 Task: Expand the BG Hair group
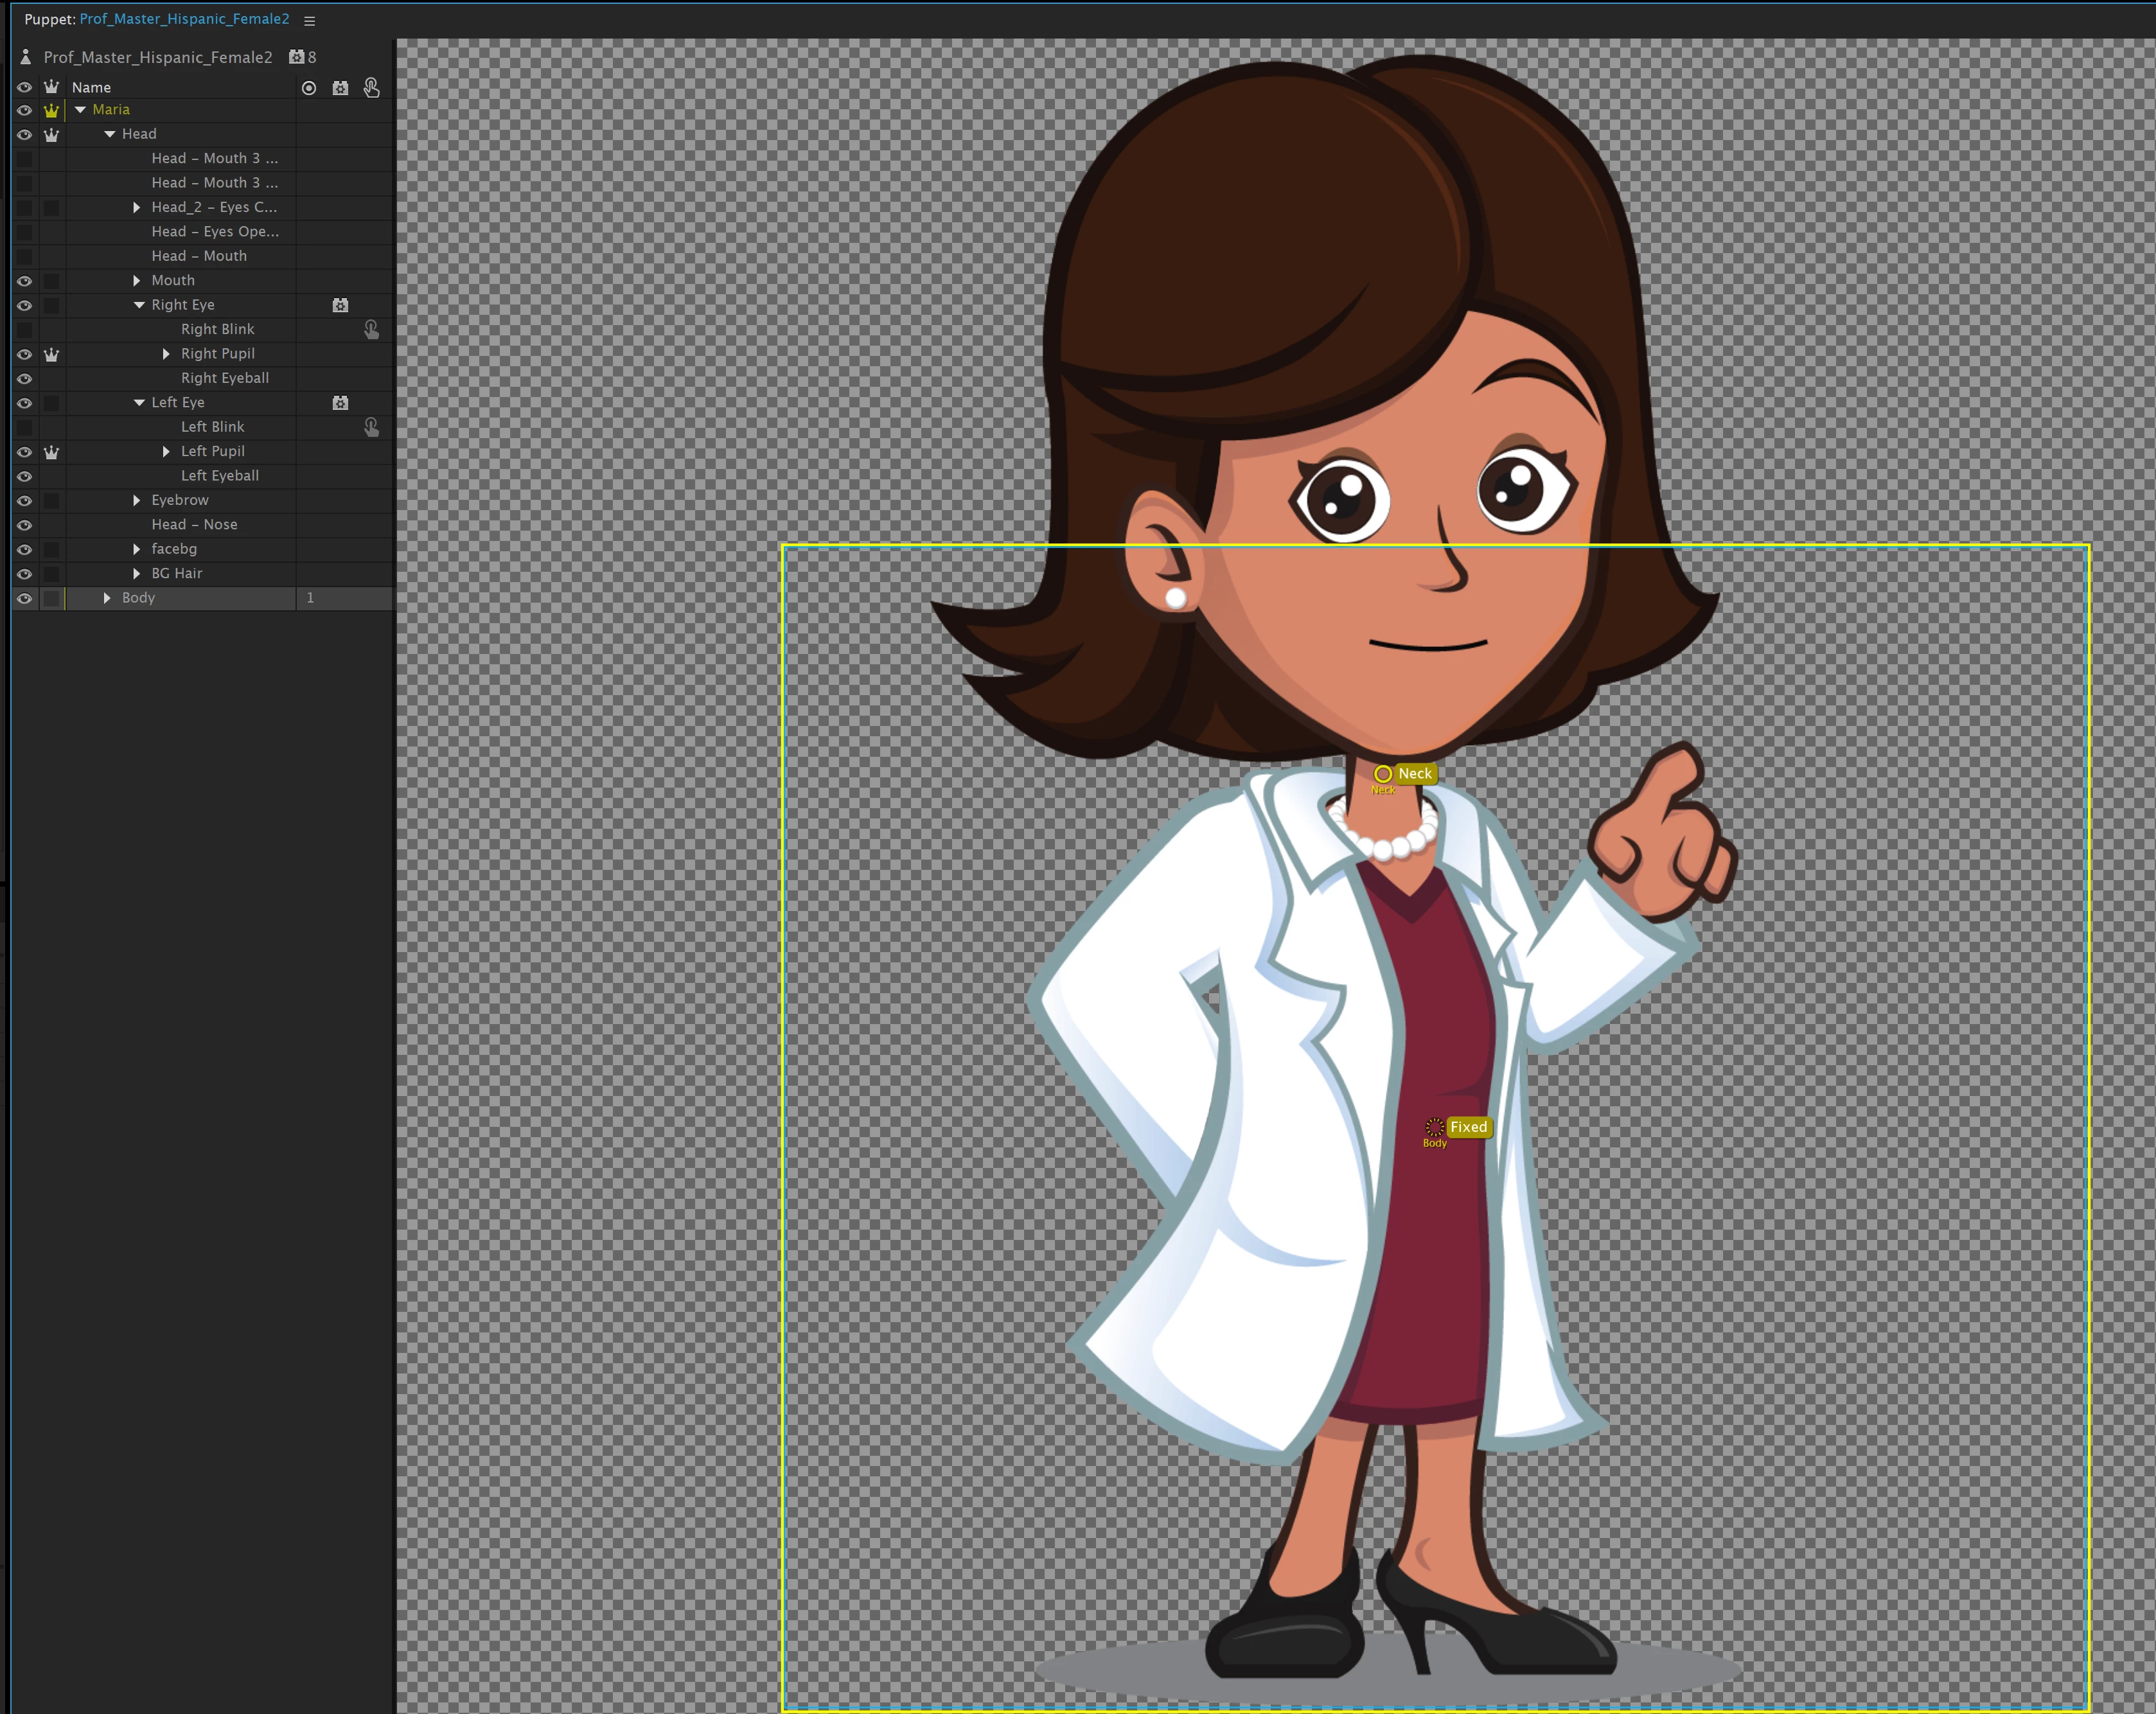click(137, 574)
